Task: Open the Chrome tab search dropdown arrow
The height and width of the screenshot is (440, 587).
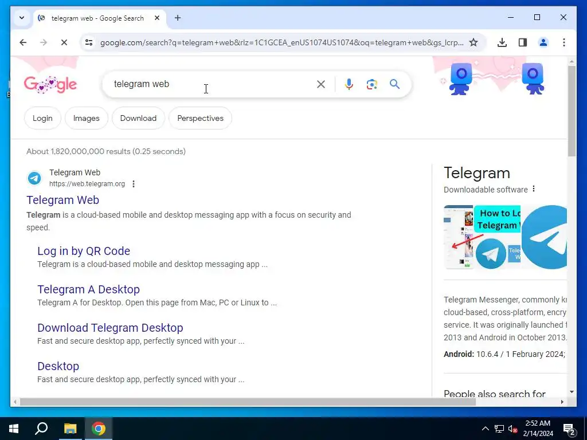Action: click(22, 18)
